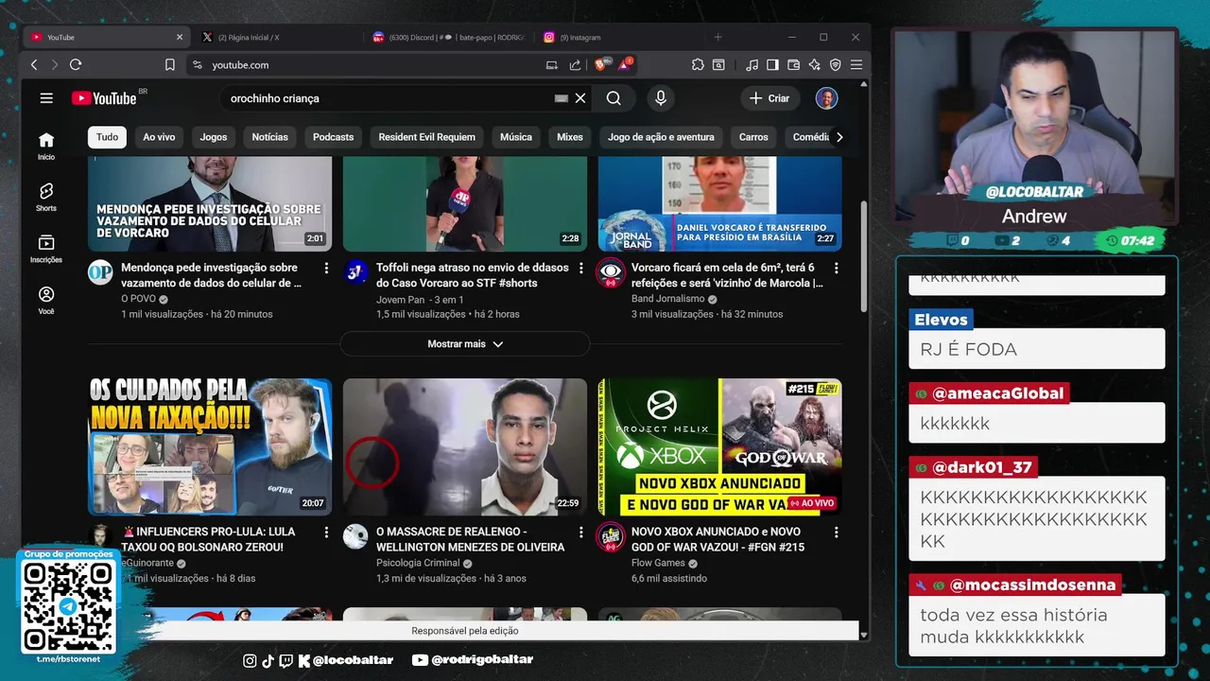Select the Ao vivo filter chip
Screen dimensions: 1210x681
[x=159, y=137]
